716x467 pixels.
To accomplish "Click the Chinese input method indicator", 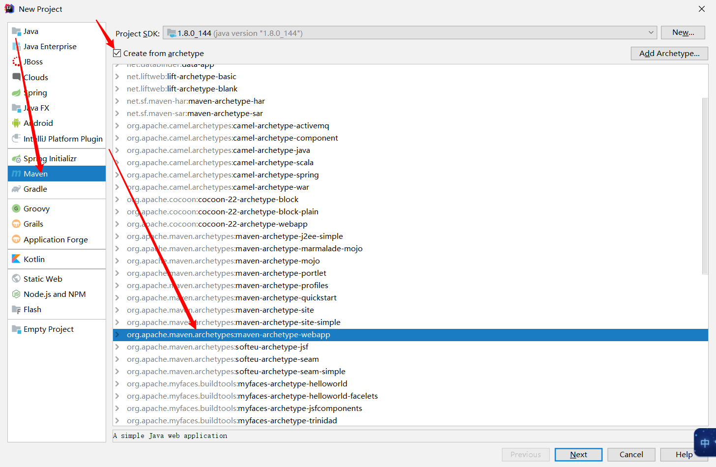I will pyautogui.click(x=705, y=443).
